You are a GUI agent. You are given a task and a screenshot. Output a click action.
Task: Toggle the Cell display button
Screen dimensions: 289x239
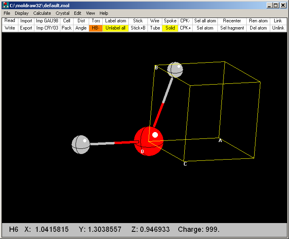[x=67, y=21]
